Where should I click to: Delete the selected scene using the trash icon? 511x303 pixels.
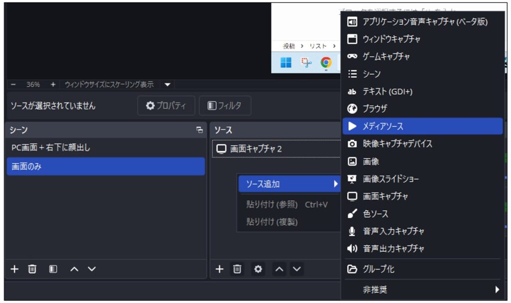[32, 269]
